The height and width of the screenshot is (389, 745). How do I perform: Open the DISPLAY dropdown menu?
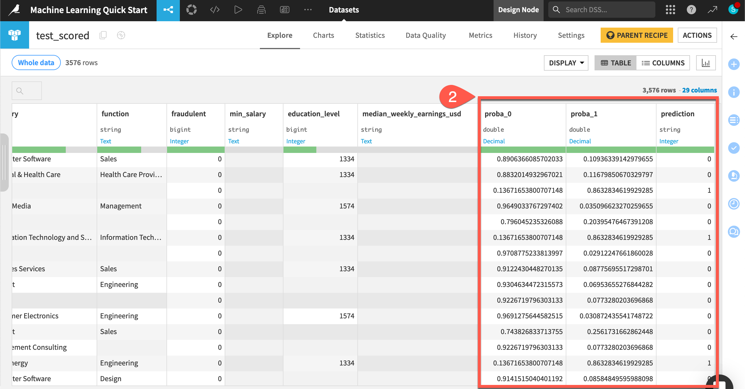[x=566, y=63]
